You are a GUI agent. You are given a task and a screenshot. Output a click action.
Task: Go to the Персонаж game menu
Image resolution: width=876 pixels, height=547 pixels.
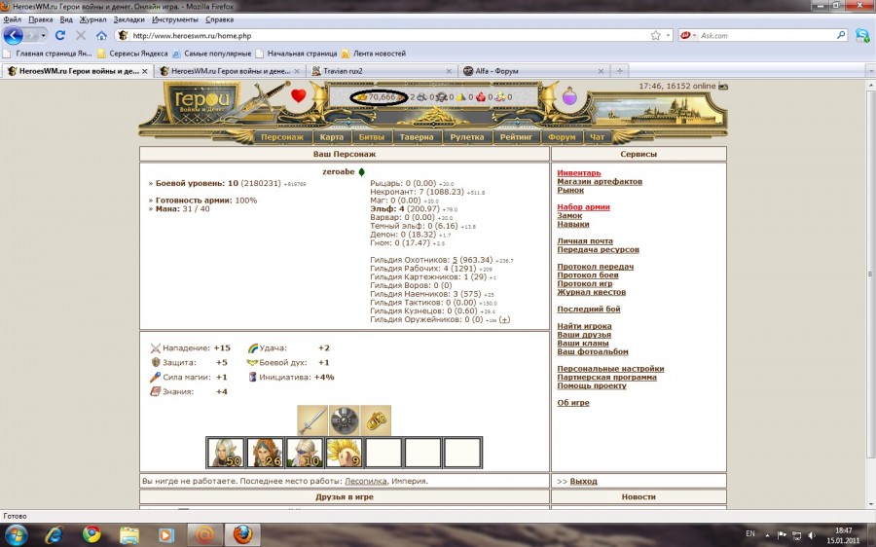coord(282,137)
